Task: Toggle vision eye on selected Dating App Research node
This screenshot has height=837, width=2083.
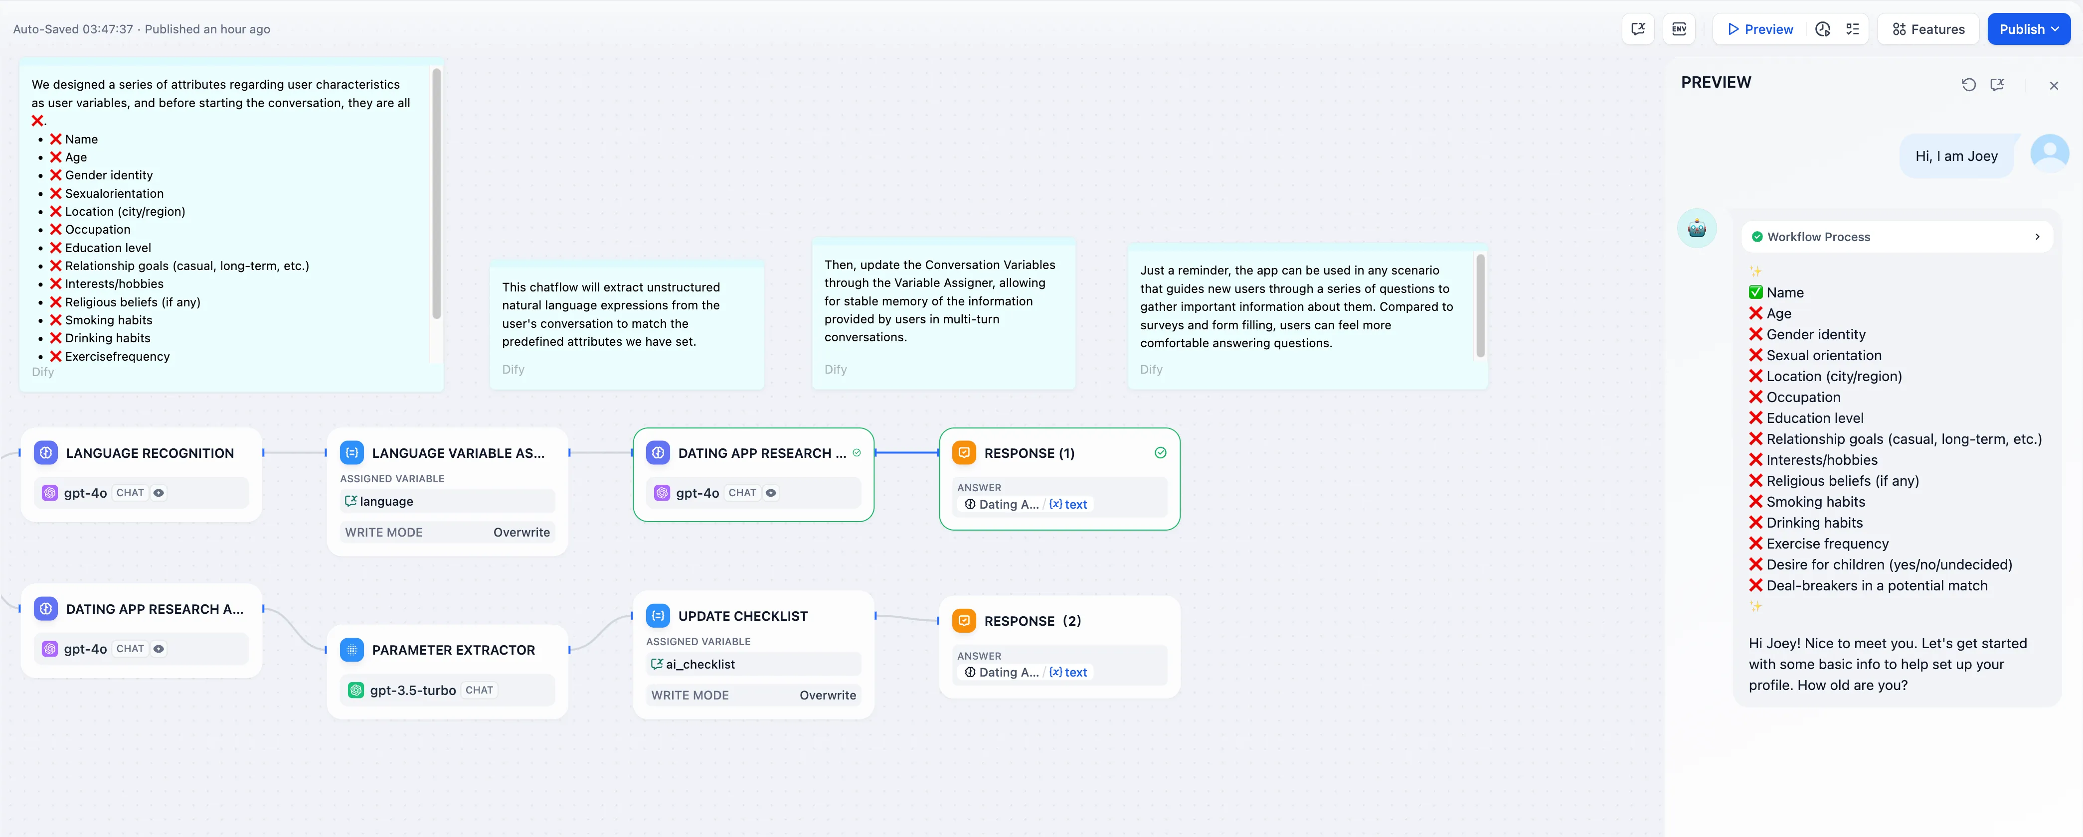Action: 771,493
